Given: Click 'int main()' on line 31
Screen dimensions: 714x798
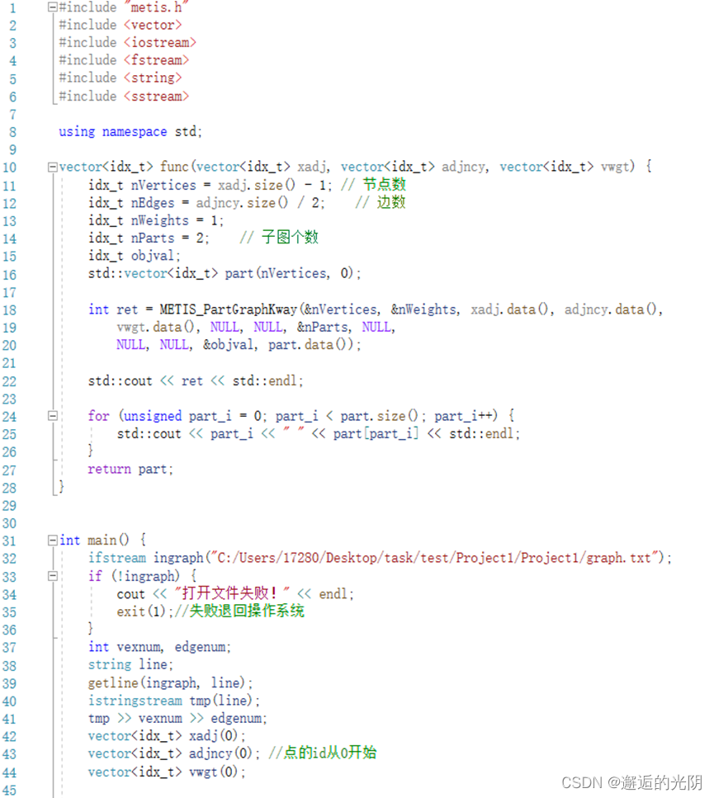Looking at the screenshot, I should (x=94, y=540).
